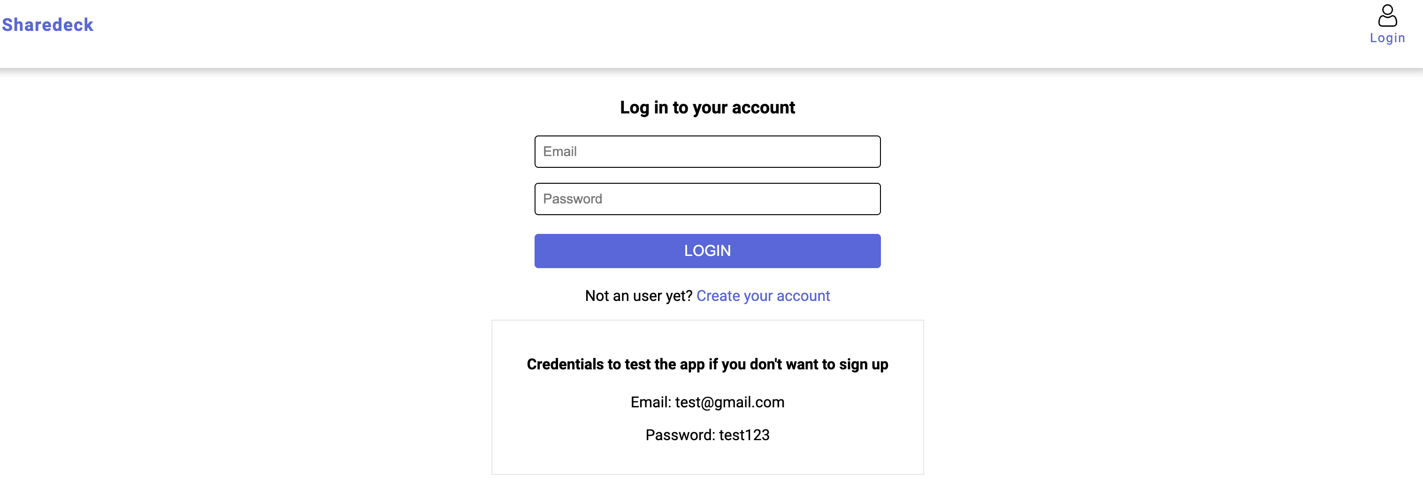Viewport: 1423px width, 495px height.
Task: Submit the form with the LOGIN button
Action: [x=707, y=250]
